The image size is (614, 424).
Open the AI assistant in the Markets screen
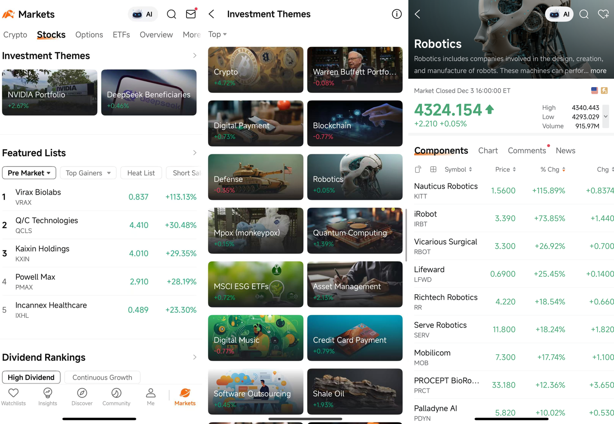pos(143,14)
